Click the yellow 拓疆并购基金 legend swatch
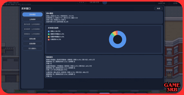Image resolution: width=184 pixels, height=95 pixels. pos(49,37)
